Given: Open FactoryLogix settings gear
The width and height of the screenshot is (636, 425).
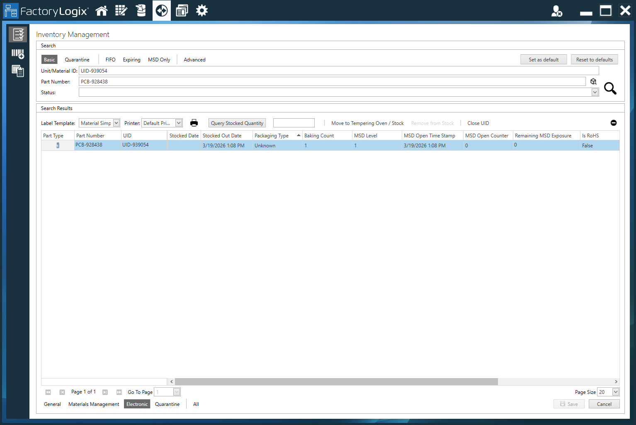Looking at the screenshot, I should pos(202,10).
